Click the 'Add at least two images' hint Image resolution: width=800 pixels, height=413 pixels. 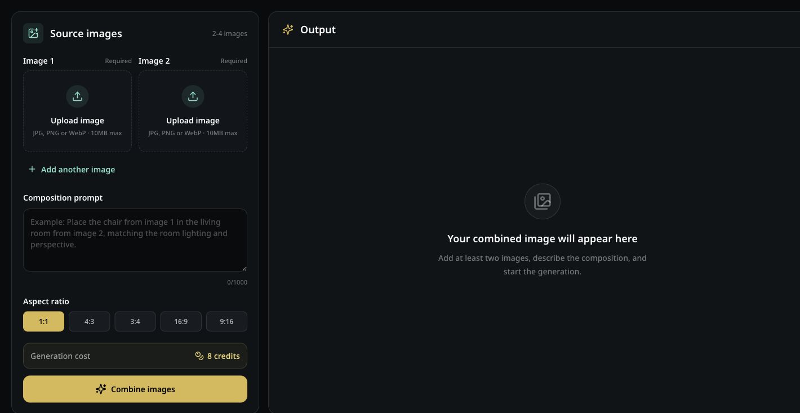point(542,265)
